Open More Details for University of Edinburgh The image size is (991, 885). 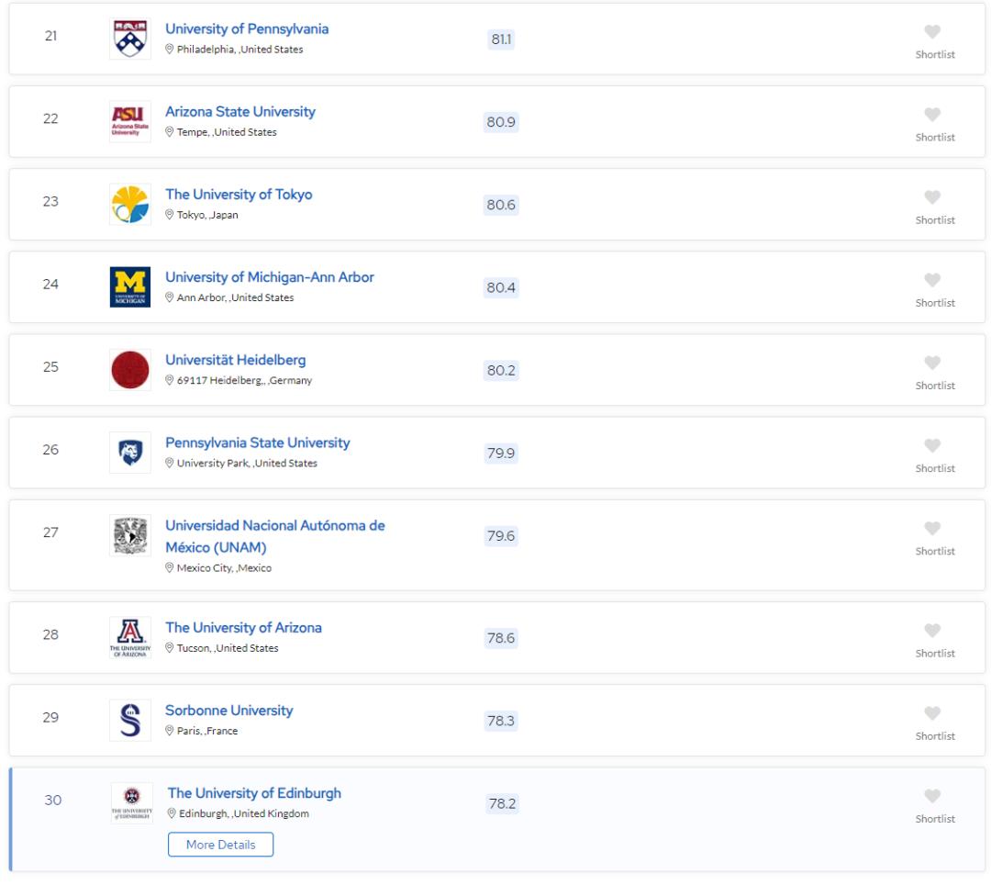tap(220, 845)
